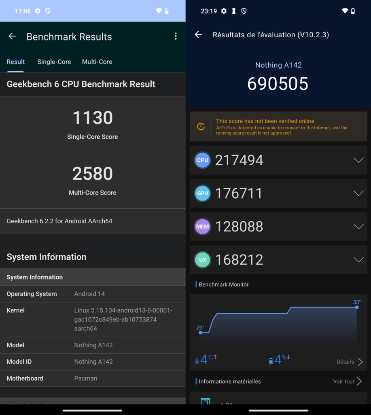Tap the Model Nothing A142 row
The width and height of the screenshot is (371, 415).
pyautogui.click(x=93, y=345)
